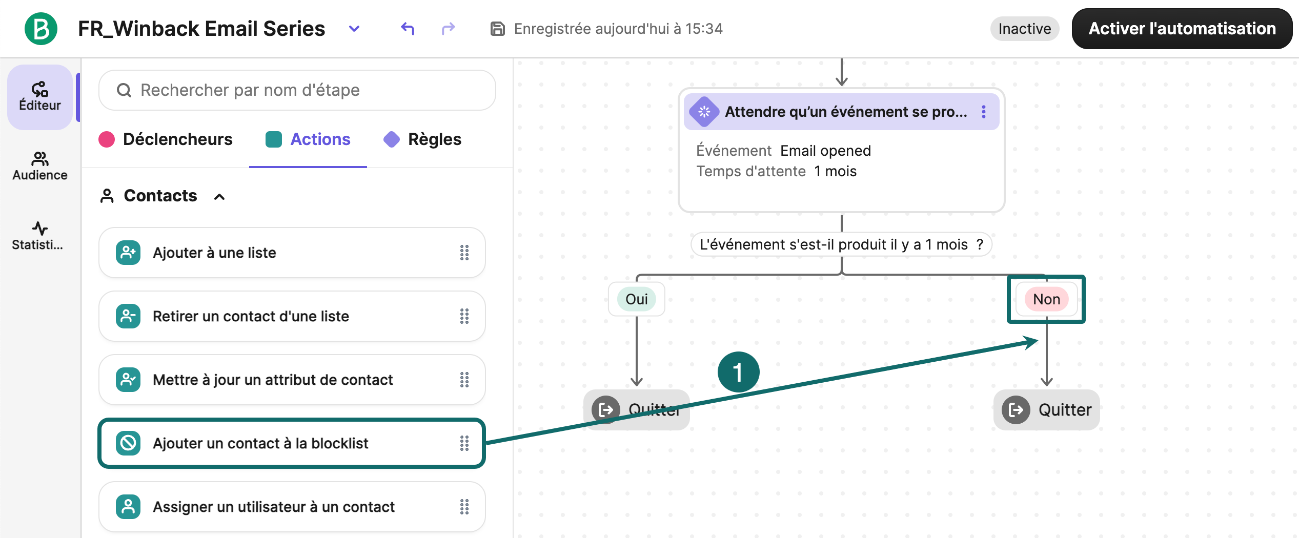Open the automation name dropdown chevron
The image size is (1299, 538).
354,29
